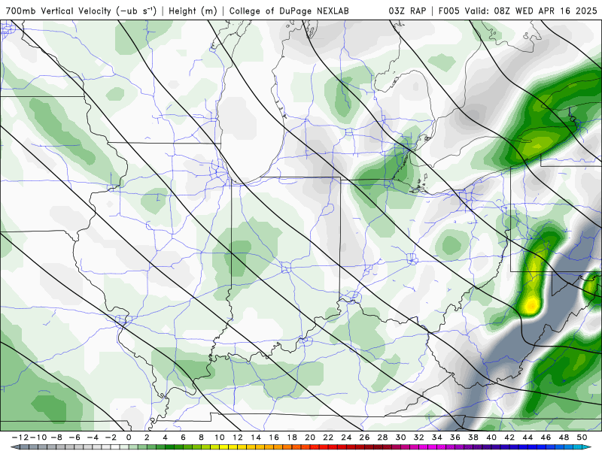The width and height of the screenshot is (602, 451).
Task: Click the '42' color scale label
Action: click(509, 437)
